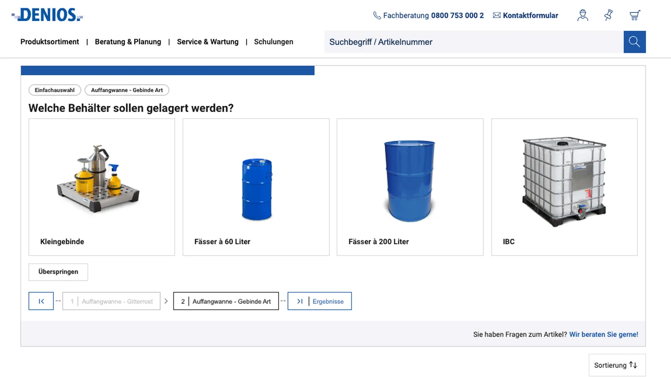Choose Fässer à 60 Liter option
This screenshot has width=671, height=377.
click(256, 187)
